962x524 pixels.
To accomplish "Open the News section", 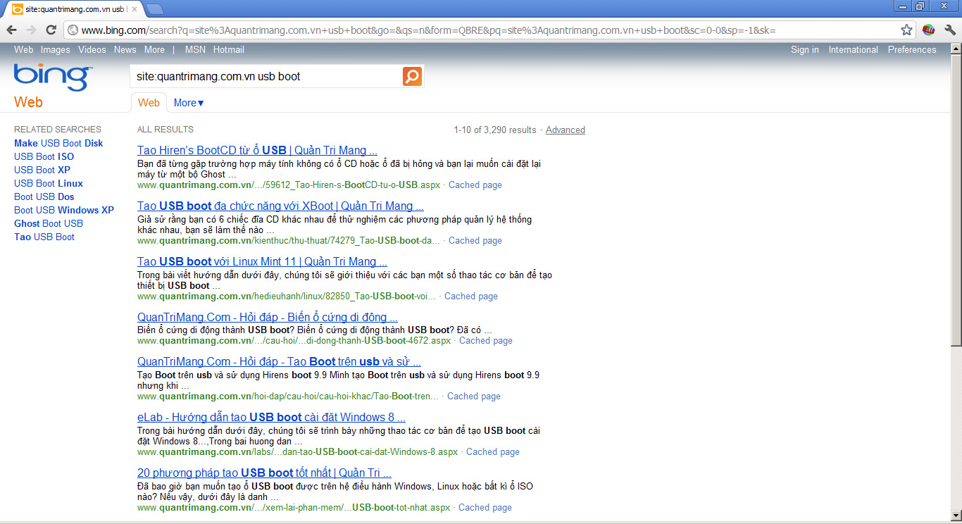I will click(x=125, y=49).
